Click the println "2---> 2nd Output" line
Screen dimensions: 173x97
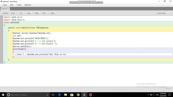pos(35,44)
